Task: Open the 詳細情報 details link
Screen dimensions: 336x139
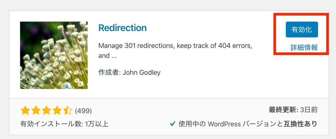Action: click(304, 47)
